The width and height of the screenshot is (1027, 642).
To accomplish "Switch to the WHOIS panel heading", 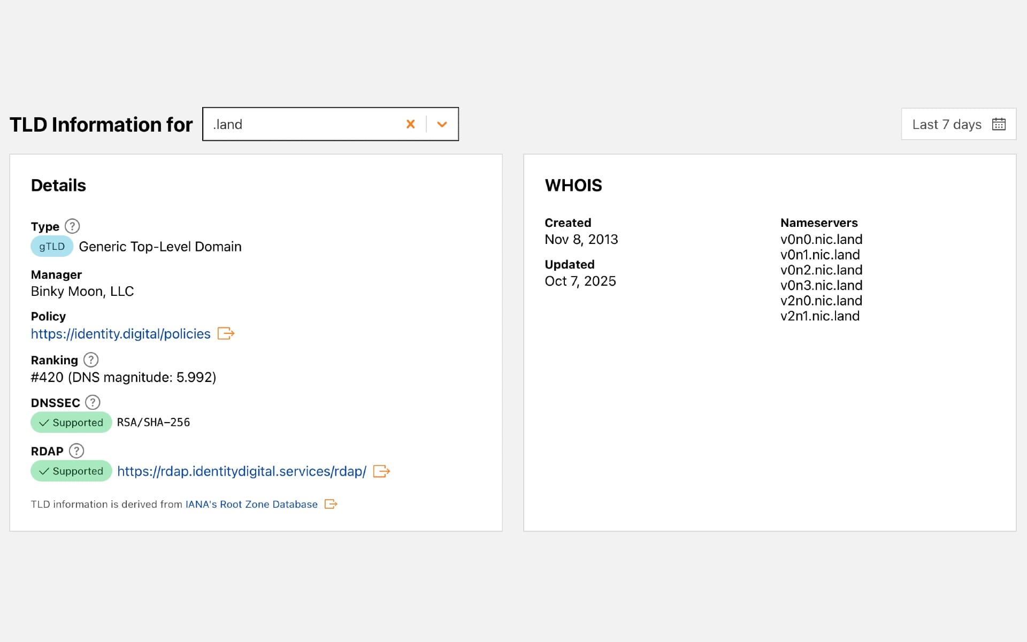I will tap(573, 185).
